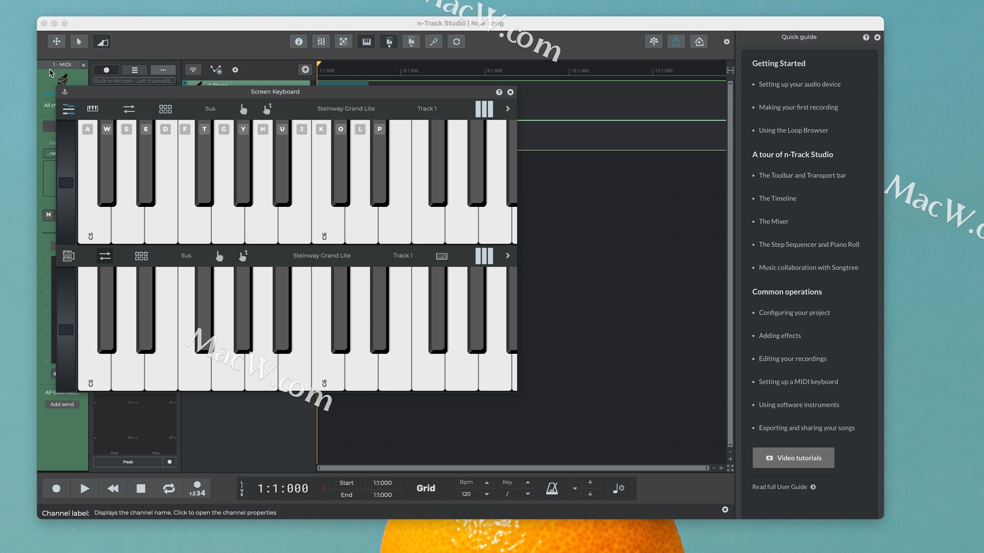Screen dimensions: 984x553
Task: Open Screen Keyboard help question mark
Action: (499, 92)
